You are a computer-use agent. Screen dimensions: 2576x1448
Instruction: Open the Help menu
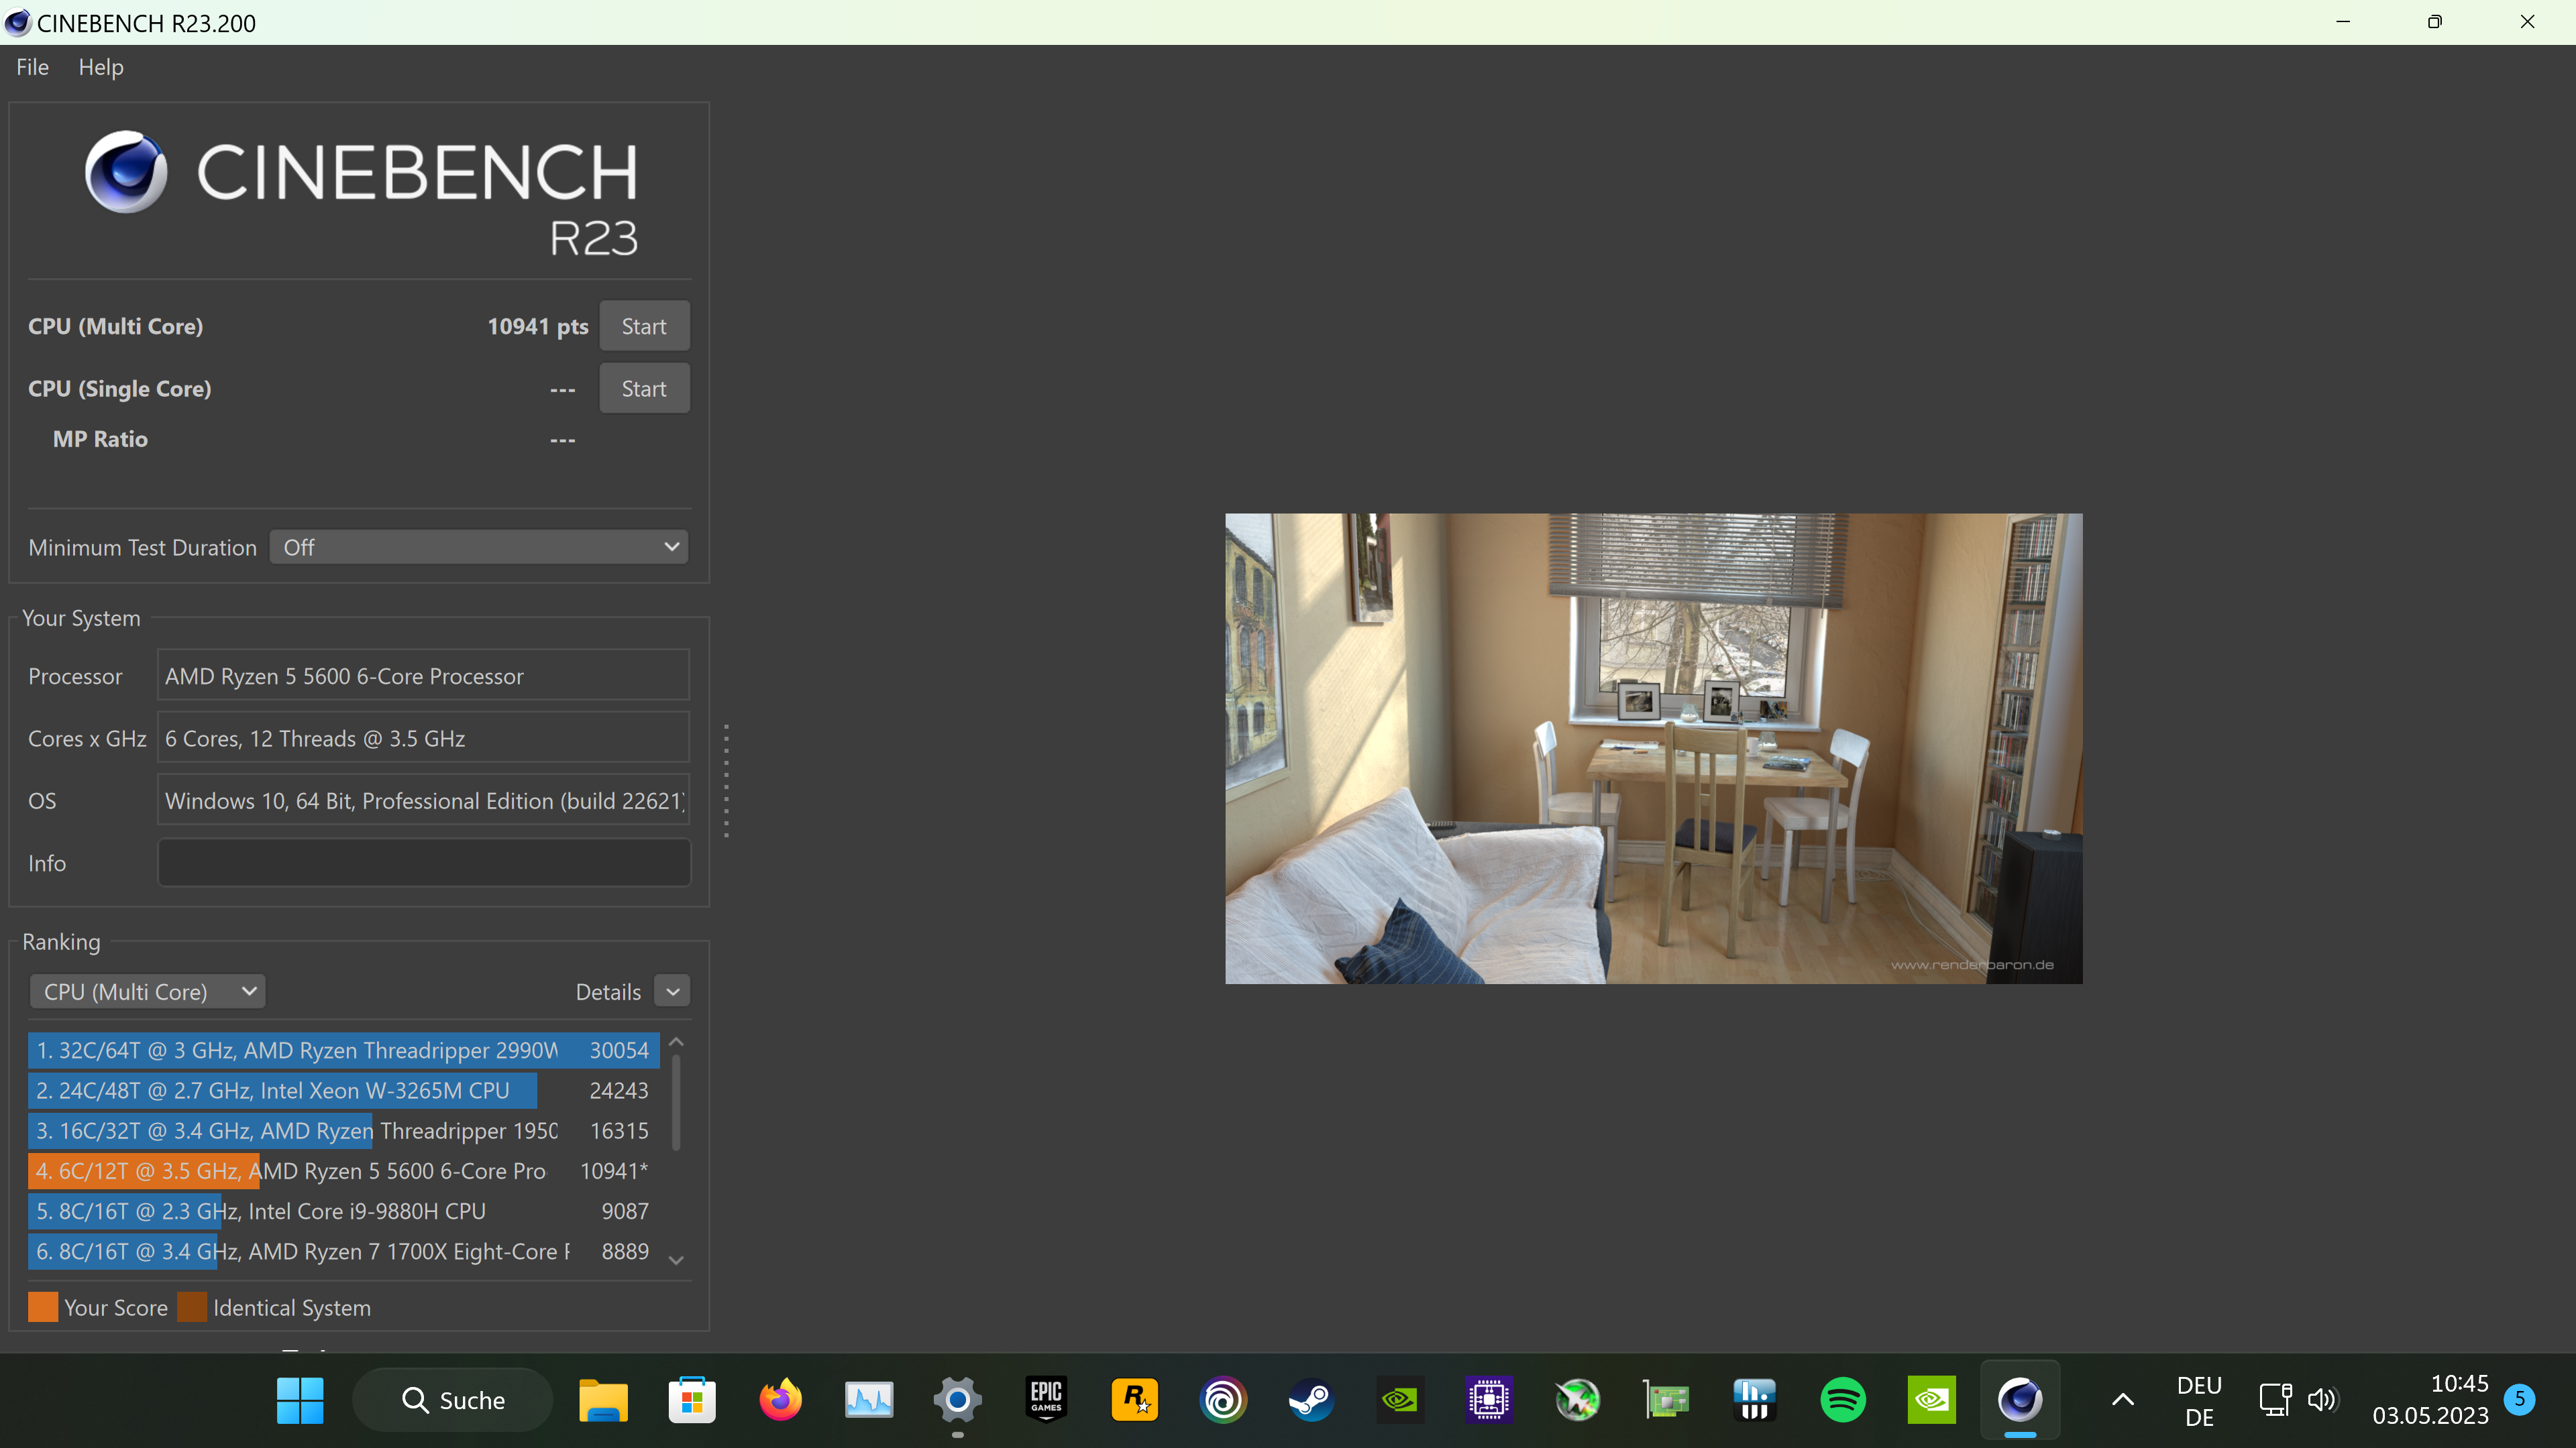pos(100,66)
